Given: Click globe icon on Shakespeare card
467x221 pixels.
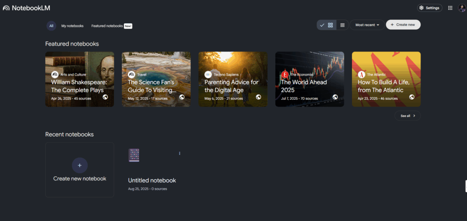Looking at the screenshot, I should 105,97.
